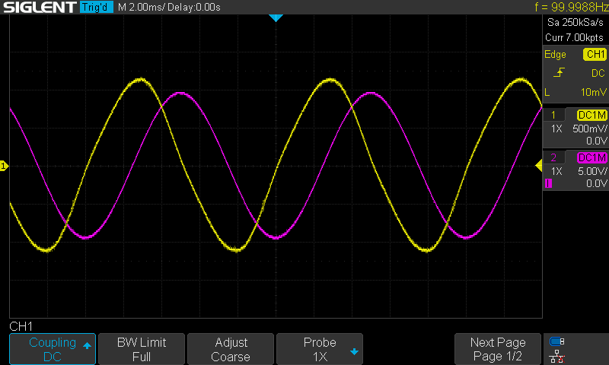Image resolution: width=609 pixels, height=365 pixels.
Task: Select the SIGLENT logo
Action: pyautogui.click(x=40, y=7)
